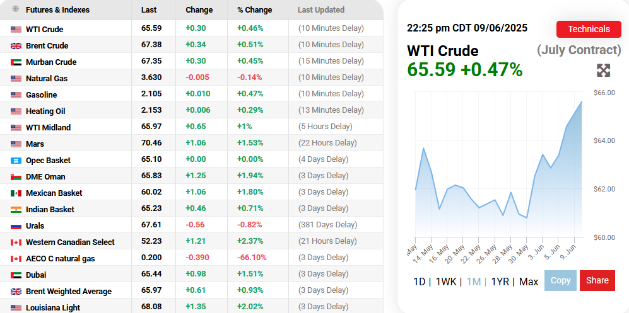Click the AECO -66.10% change value
The height and width of the screenshot is (313, 629).
point(252,258)
